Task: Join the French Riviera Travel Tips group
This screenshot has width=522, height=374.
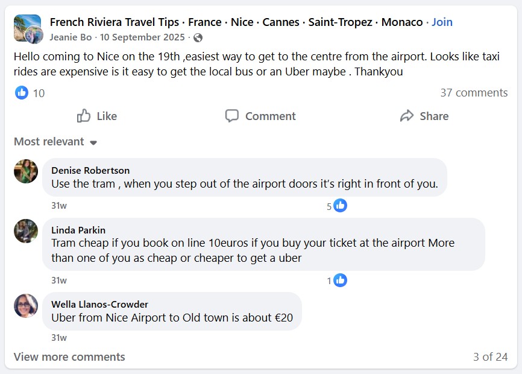Action: coord(442,22)
